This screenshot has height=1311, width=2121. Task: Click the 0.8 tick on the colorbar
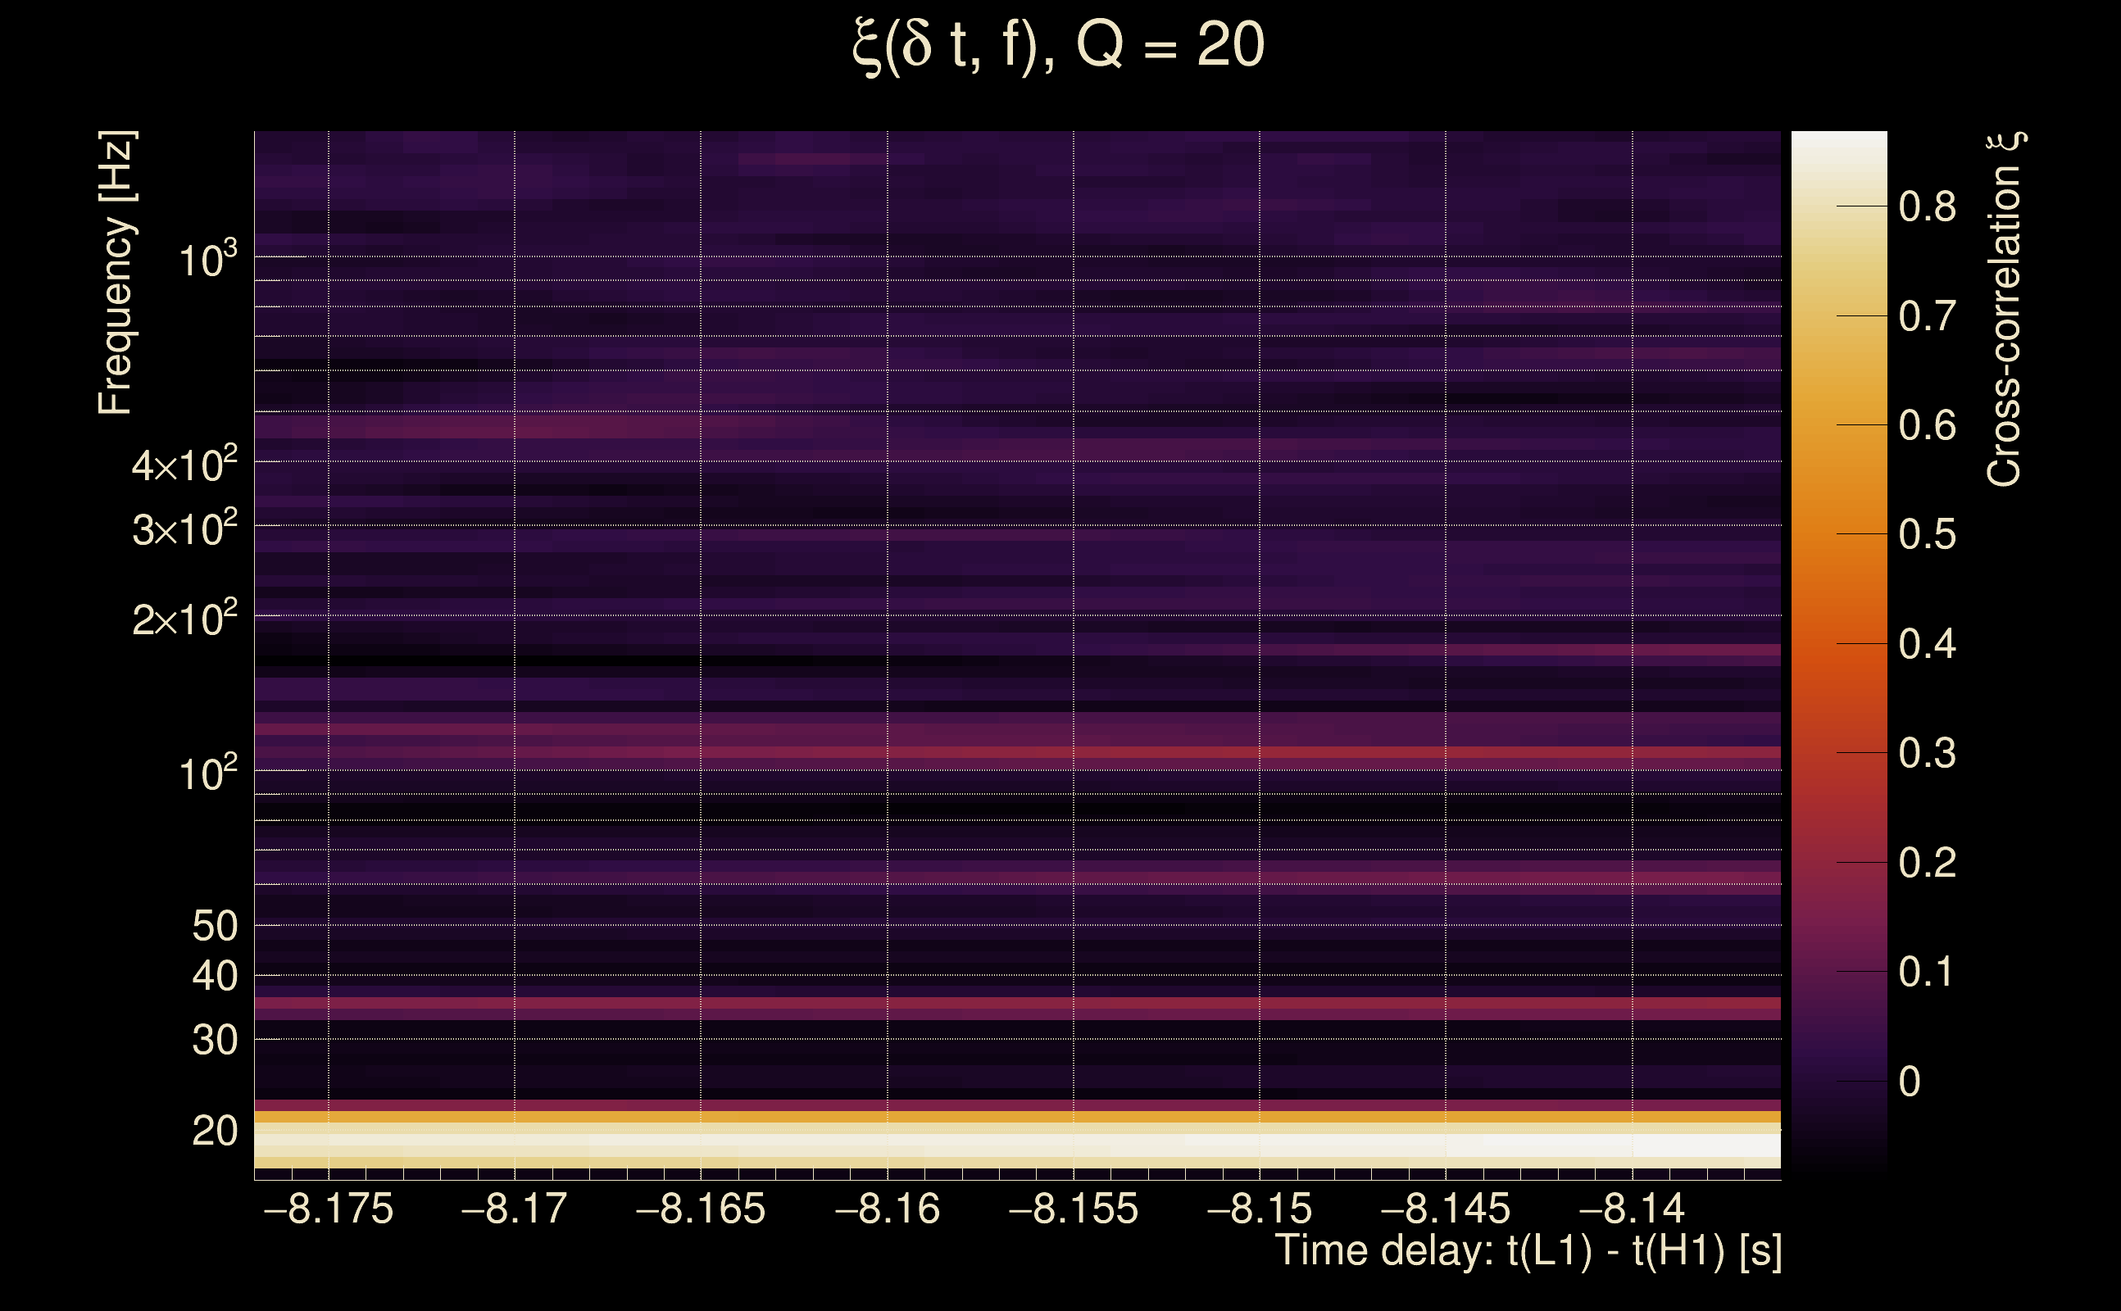[1927, 206]
